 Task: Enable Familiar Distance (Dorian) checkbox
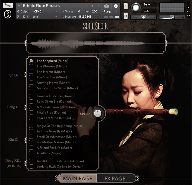point(31,96)
